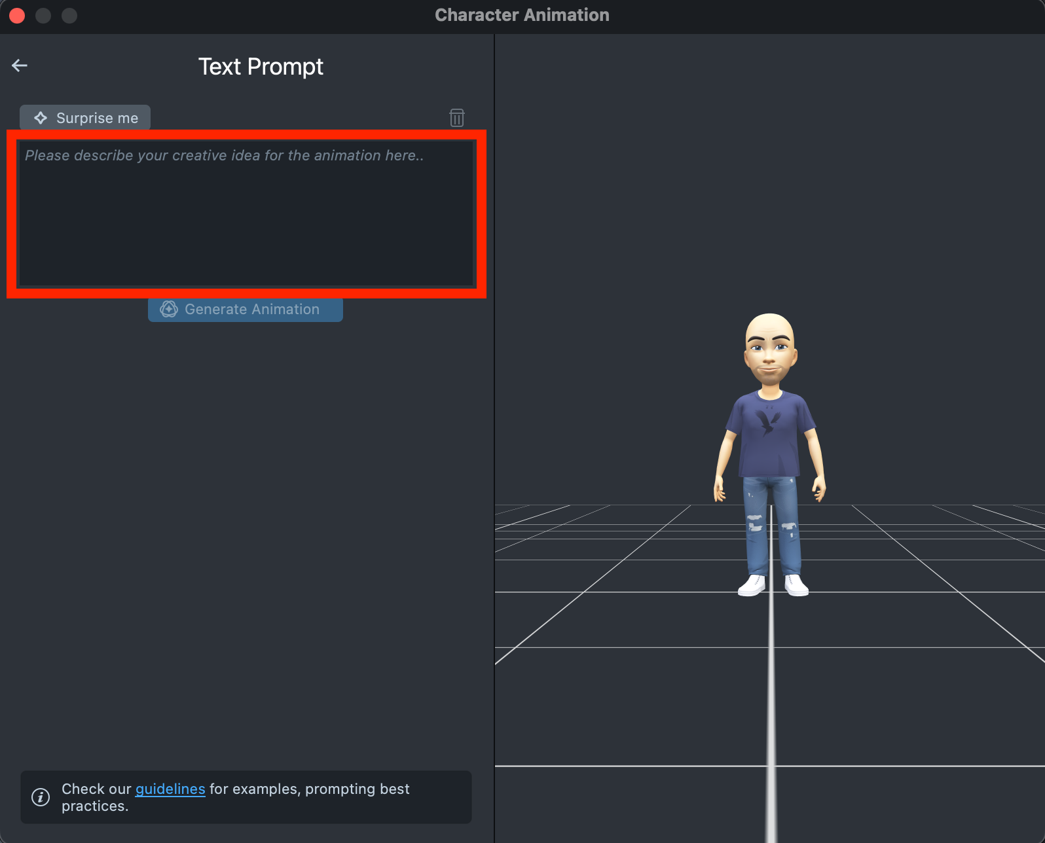The image size is (1045, 843).
Task: Click the Character Animation title bar text
Action: point(522,15)
